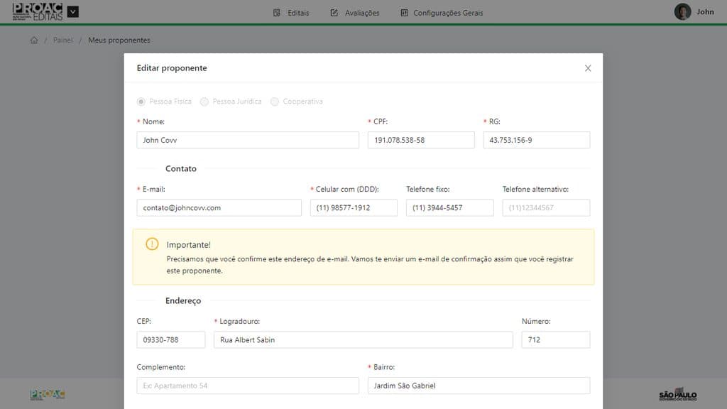Screen dimensions: 727x409
Task: Click the RG input field
Action: (x=537, y=140)
